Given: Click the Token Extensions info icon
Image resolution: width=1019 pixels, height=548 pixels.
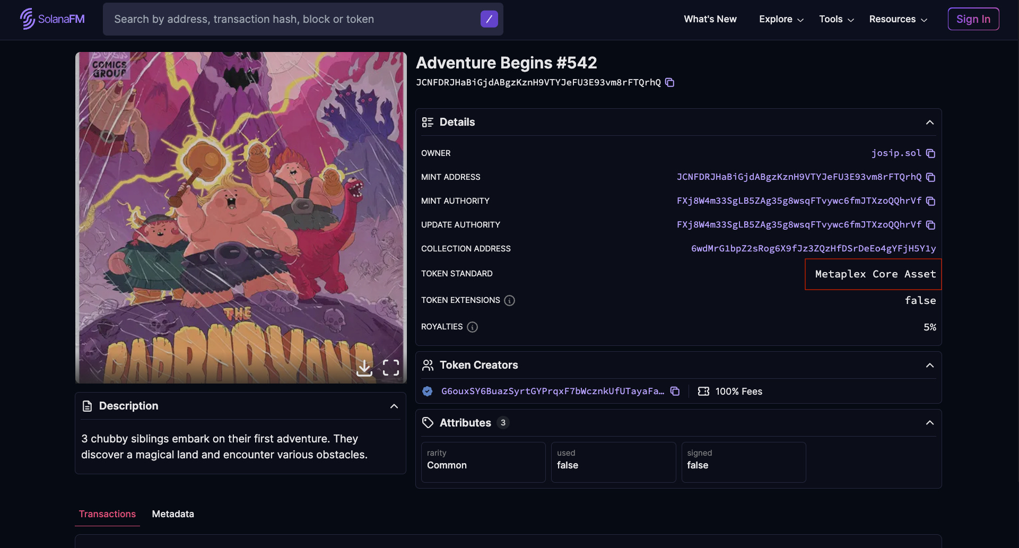Looking at the screenshot, I should tap(509, 301).
